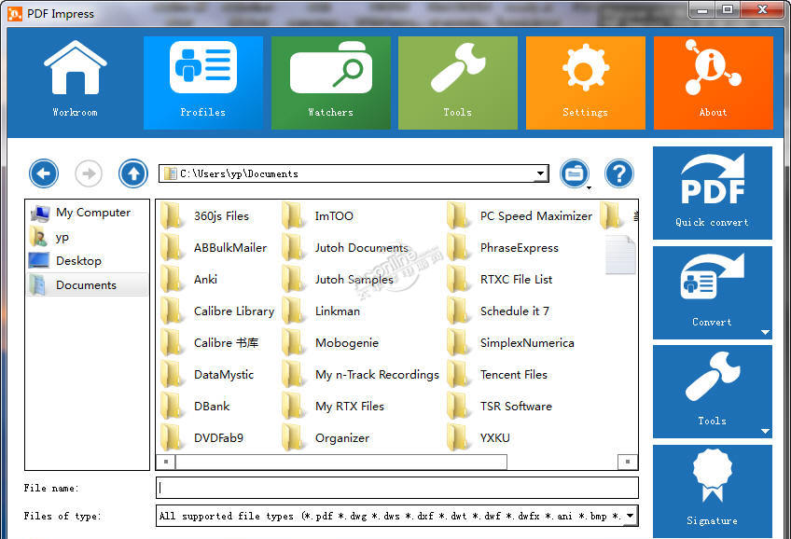
Task: Maximize the PDF Impress window
Action: (x=728, y=9)
